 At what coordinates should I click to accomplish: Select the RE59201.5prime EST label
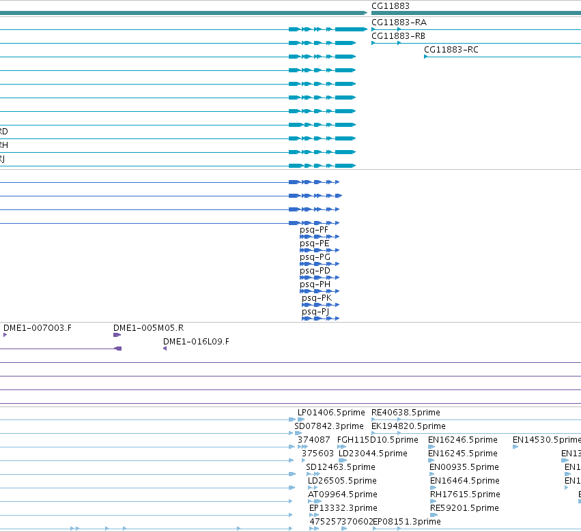pos(464,508)
